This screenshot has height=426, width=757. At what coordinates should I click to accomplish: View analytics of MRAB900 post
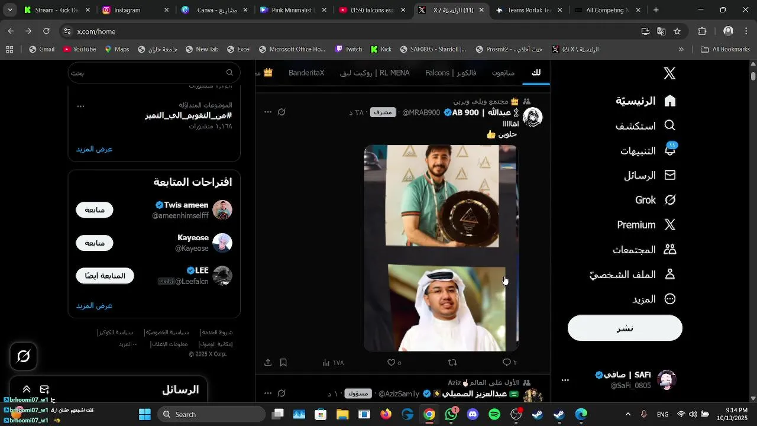(x=333, y=362)
